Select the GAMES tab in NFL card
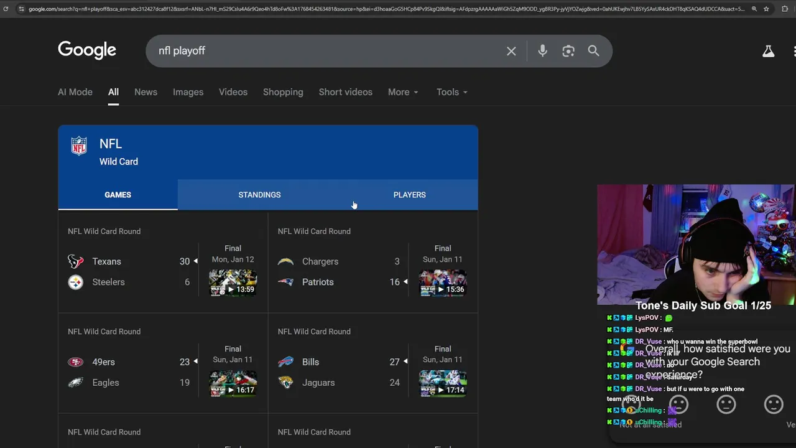Viewport: 796px width, 448px height. coord(118,195)
